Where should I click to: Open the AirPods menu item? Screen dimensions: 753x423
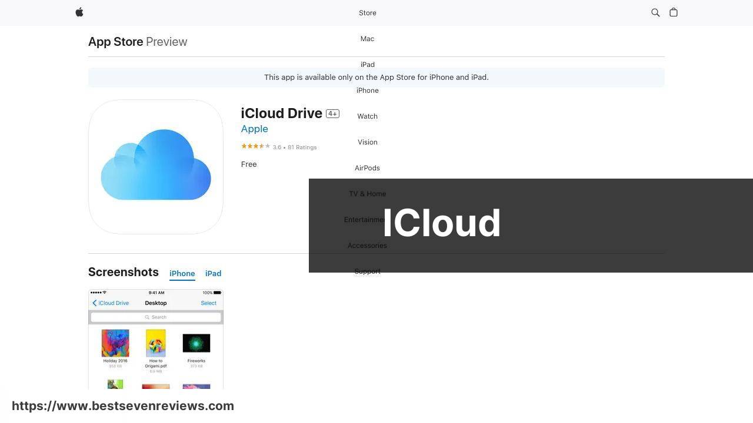pyautogui.click(x=368, y=168)
